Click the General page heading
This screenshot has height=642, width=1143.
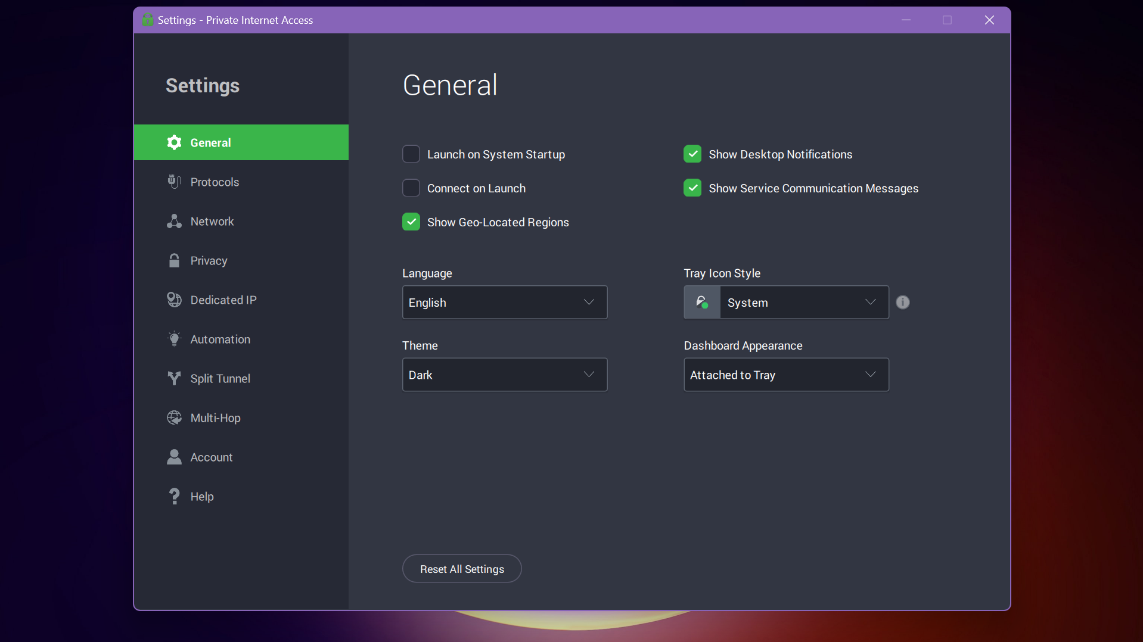click(x=450, y=85)
